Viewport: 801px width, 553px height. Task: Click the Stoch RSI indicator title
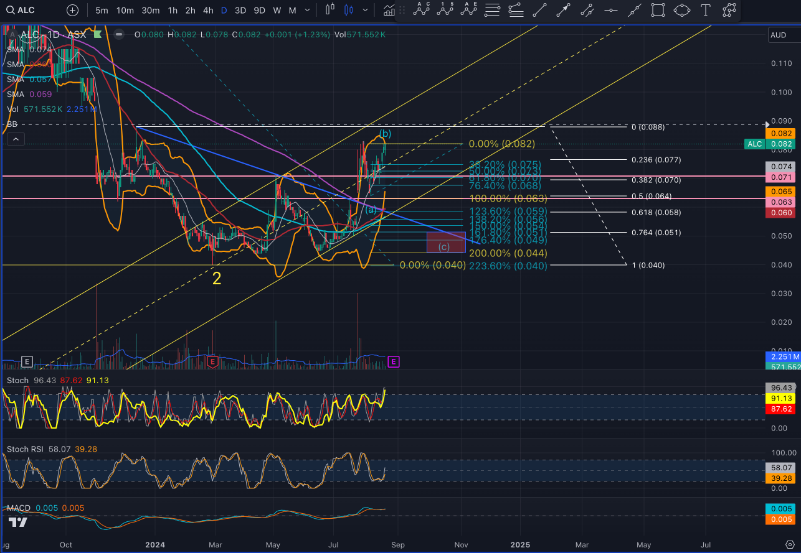click(x=26, y=448)
